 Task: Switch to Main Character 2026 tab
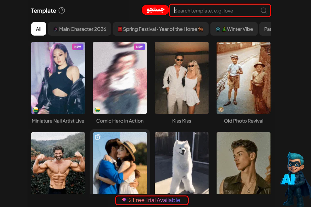(x=79, y=29)
